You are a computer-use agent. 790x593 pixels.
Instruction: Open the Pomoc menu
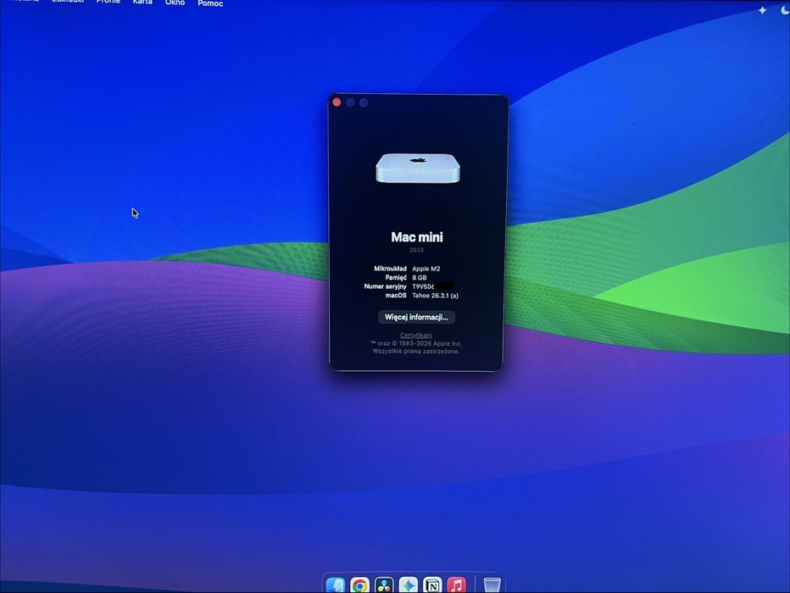(210, 3)
